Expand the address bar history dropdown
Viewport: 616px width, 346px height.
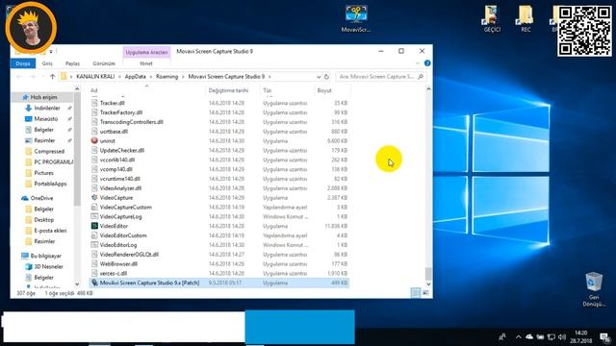tap(319, 77)
